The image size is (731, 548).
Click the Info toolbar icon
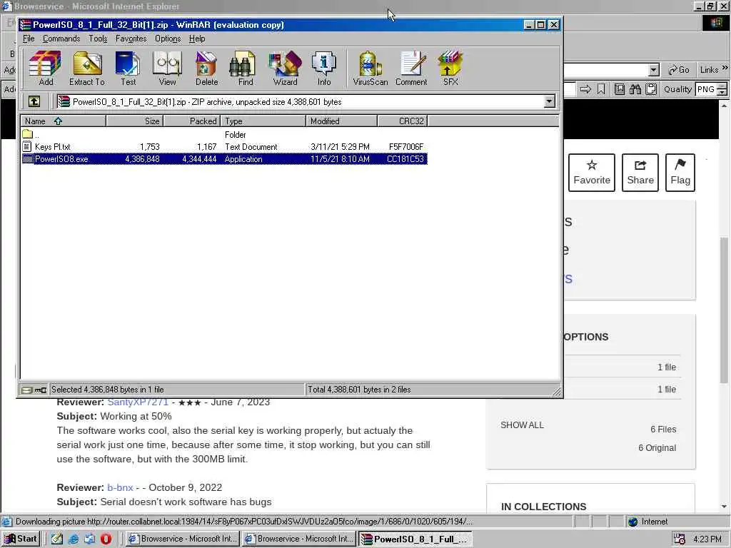pos(324,68)
